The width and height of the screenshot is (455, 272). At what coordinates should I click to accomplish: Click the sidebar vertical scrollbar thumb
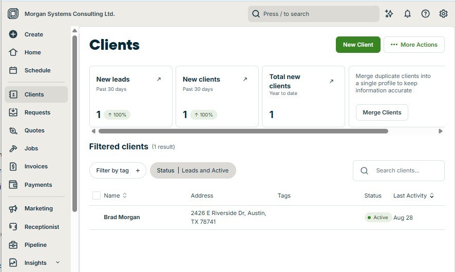(74, 124)
